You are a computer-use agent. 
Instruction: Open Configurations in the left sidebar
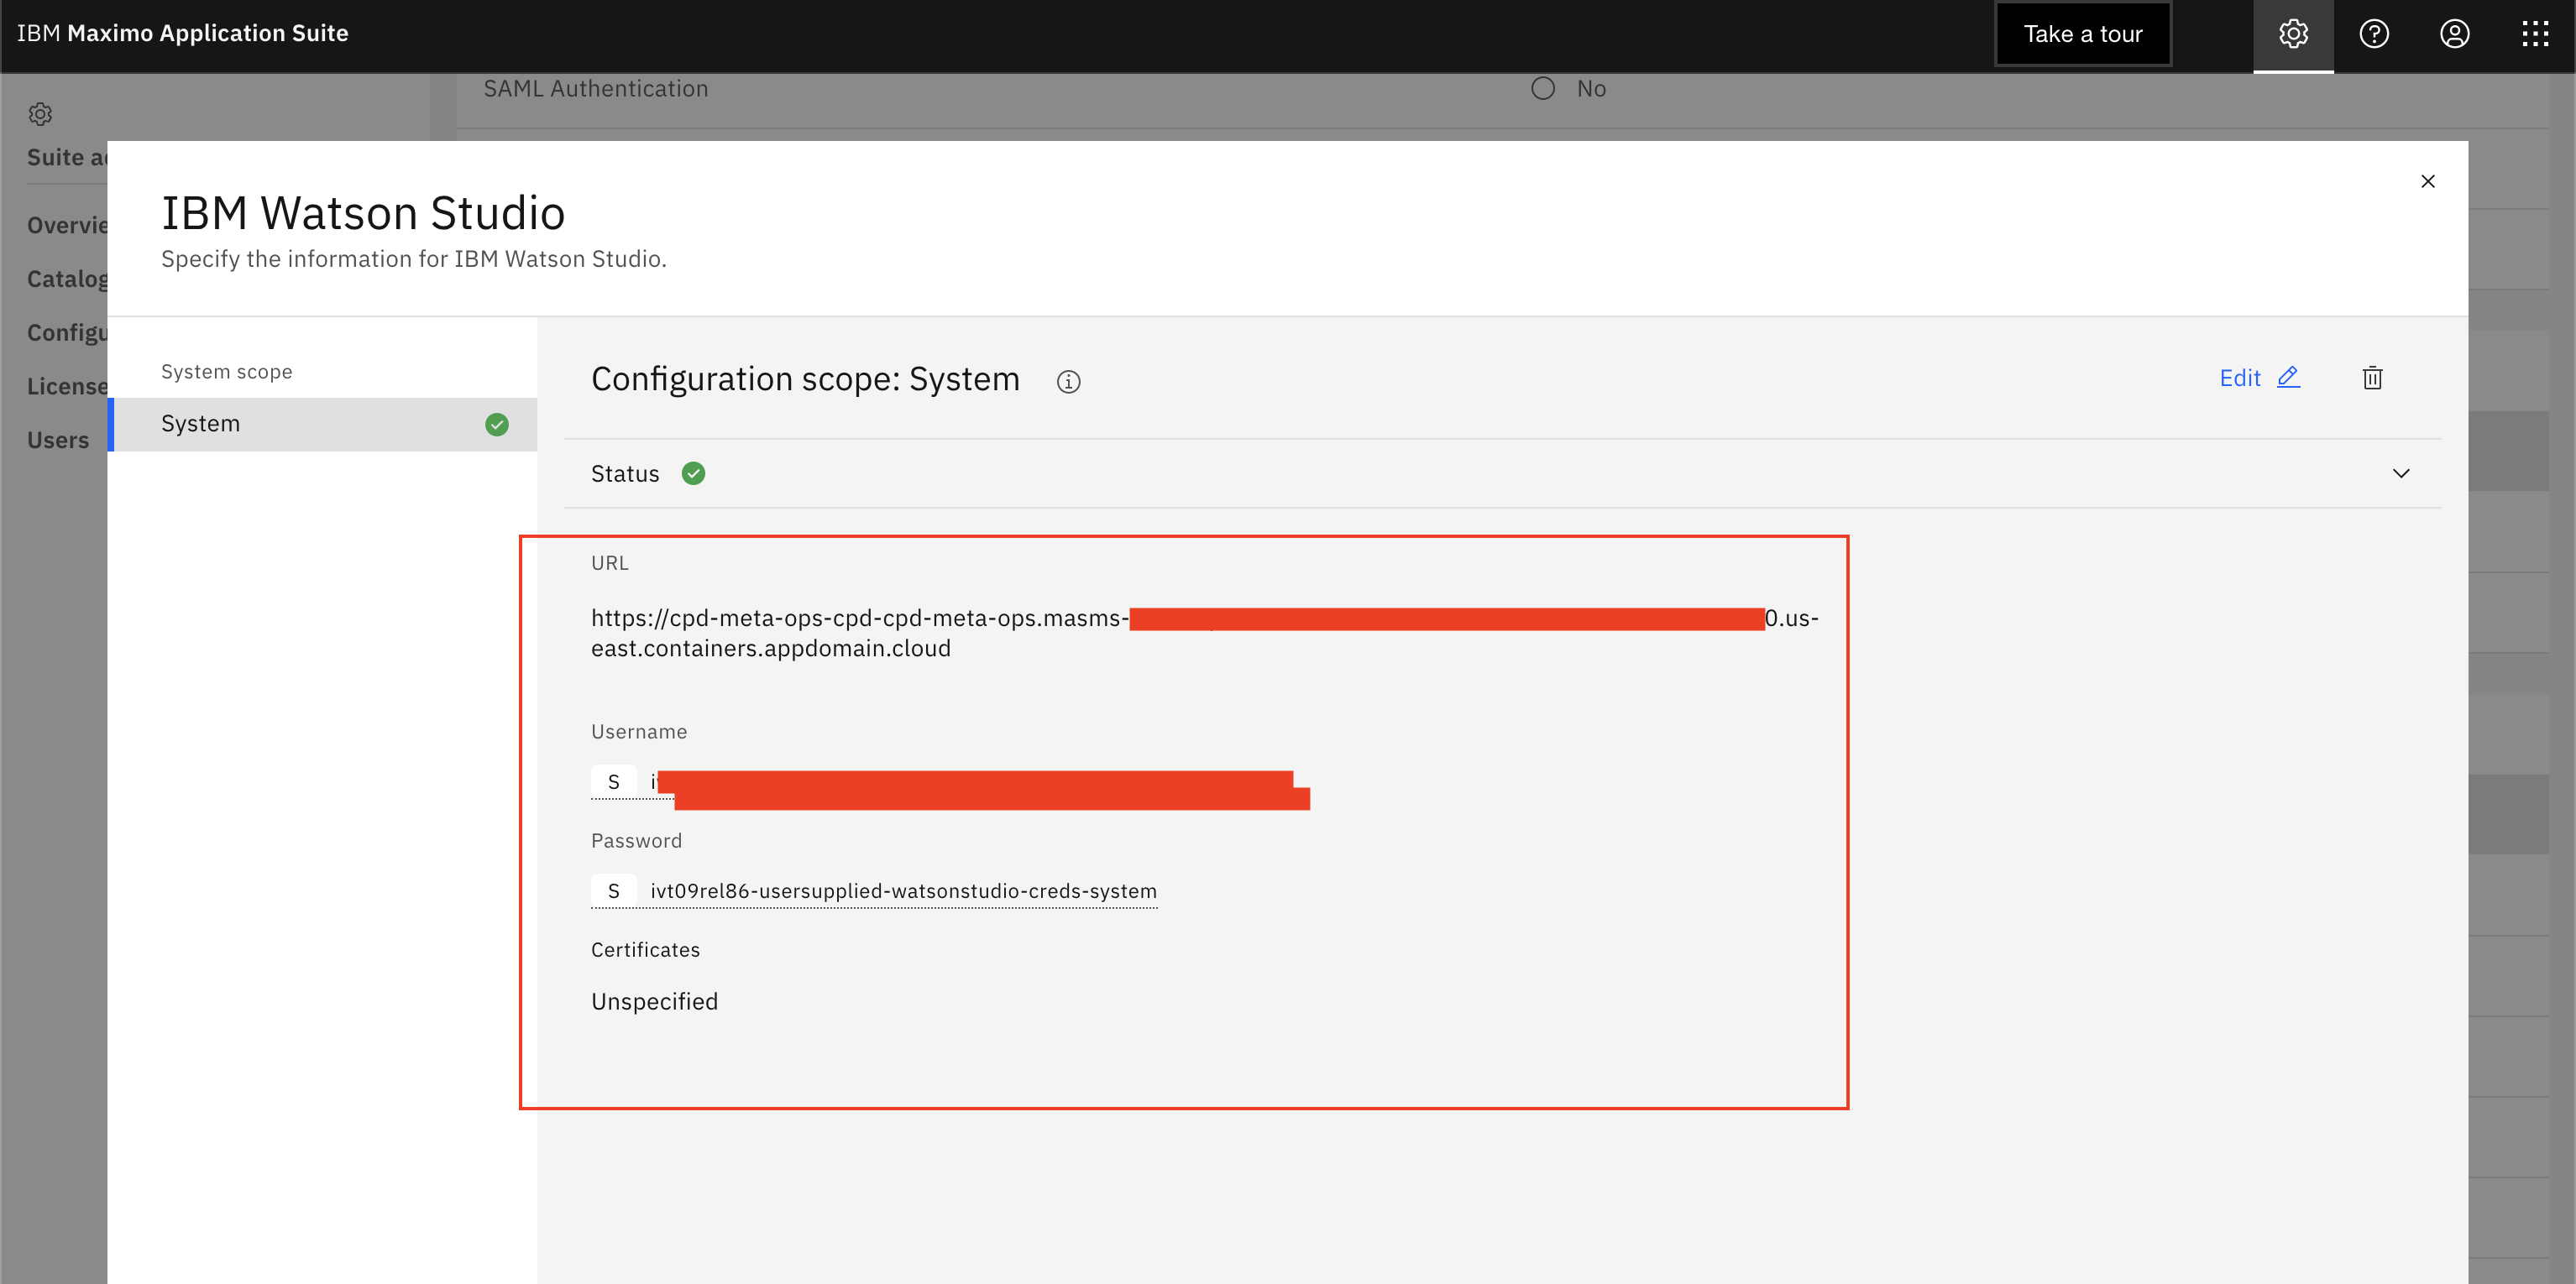67,332
